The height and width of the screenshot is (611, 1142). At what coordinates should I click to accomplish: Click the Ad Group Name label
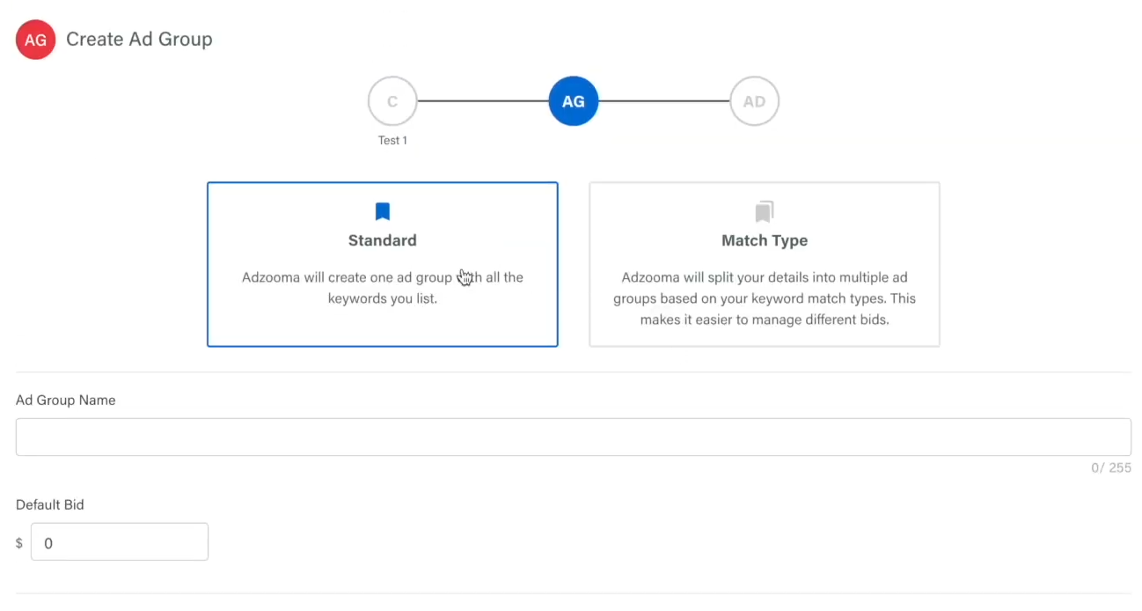[66, 400]
